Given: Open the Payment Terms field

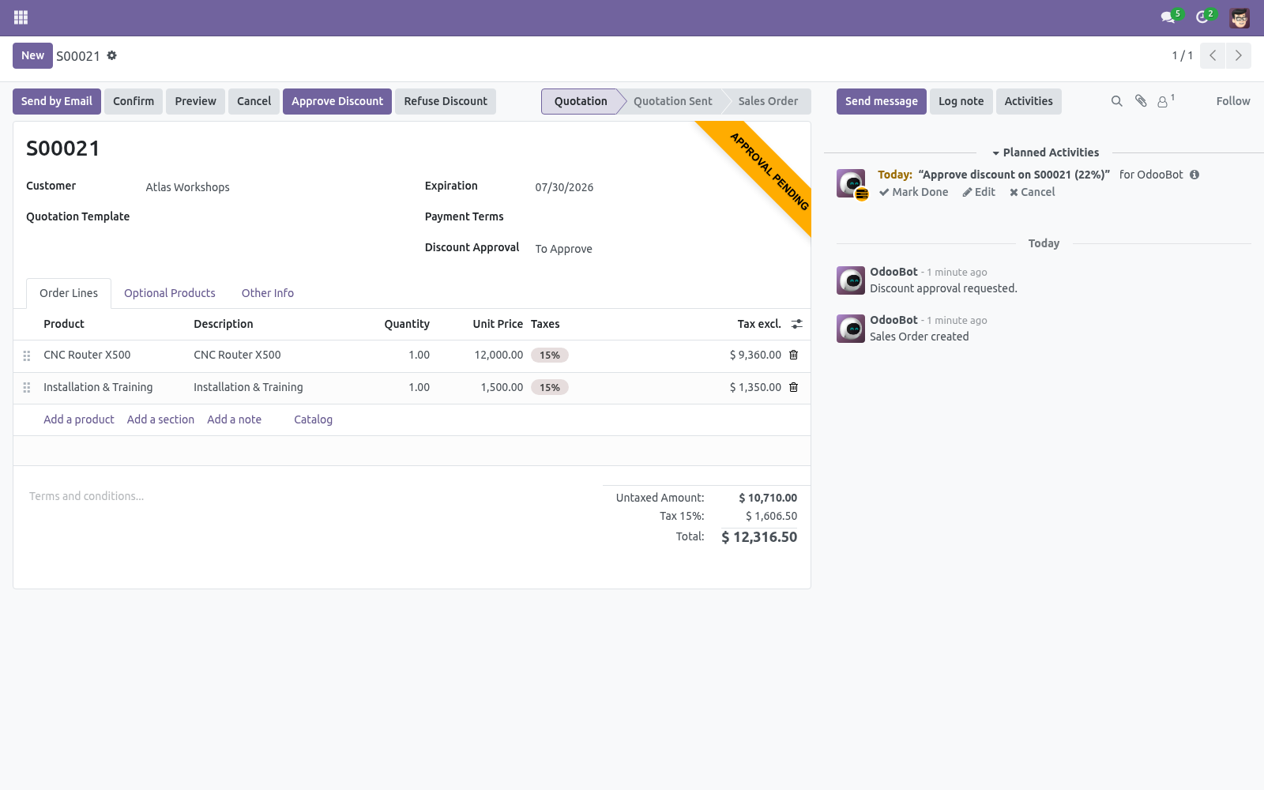Looking at the screenshot, I should tap(664, 217).
